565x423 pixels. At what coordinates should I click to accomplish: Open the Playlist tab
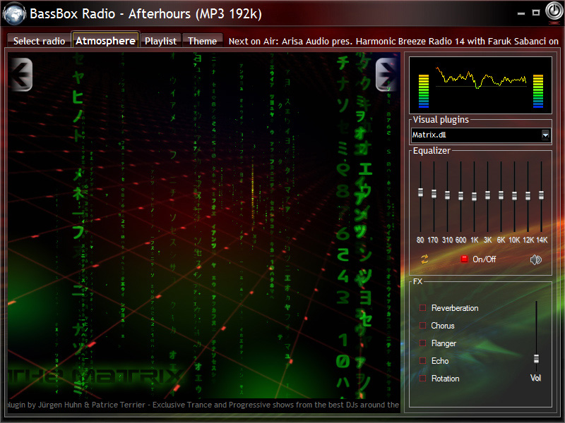tap(160, 41)
